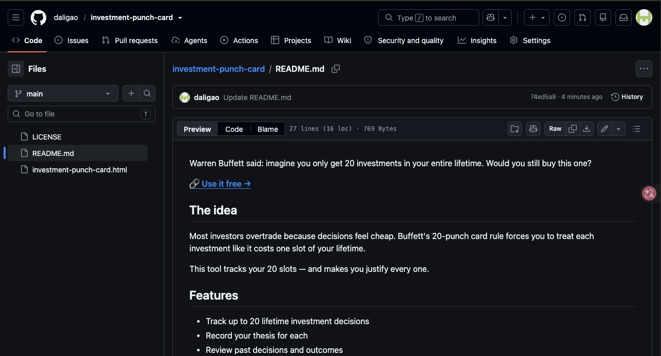Viewport: 661px width, 356px height.
Task: Open the Issues tab
Action: [x=71, y=41]
